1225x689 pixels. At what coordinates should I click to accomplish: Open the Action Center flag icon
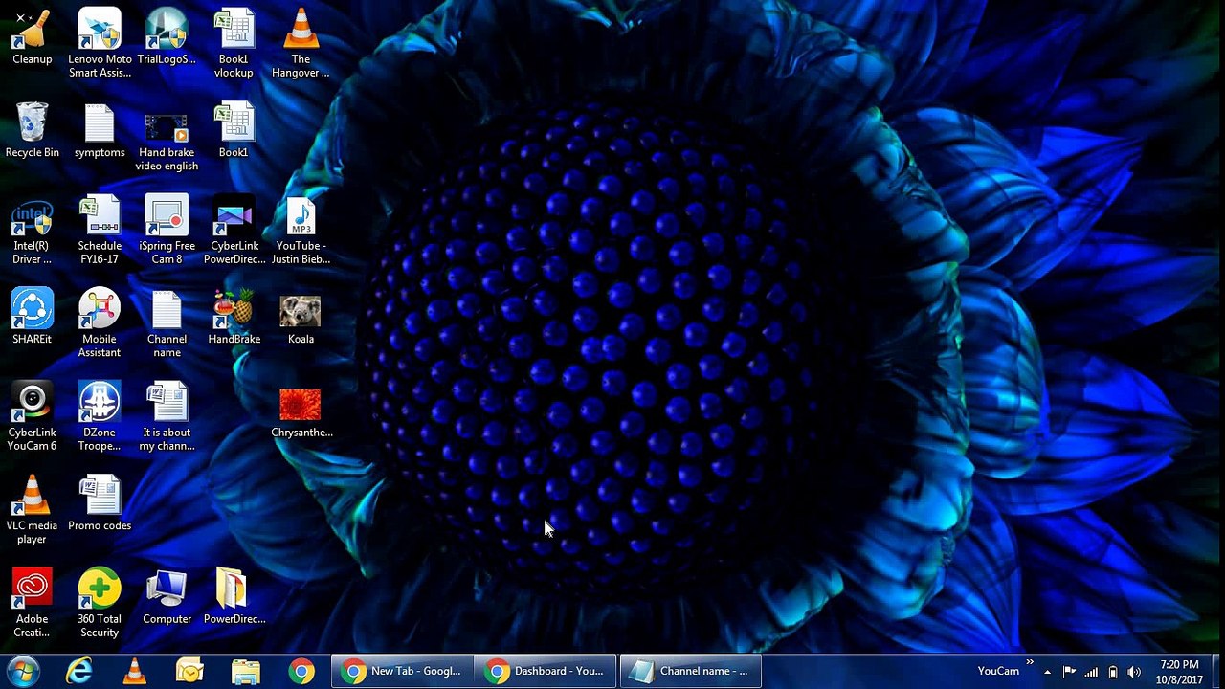click(x=1069, y=672)
